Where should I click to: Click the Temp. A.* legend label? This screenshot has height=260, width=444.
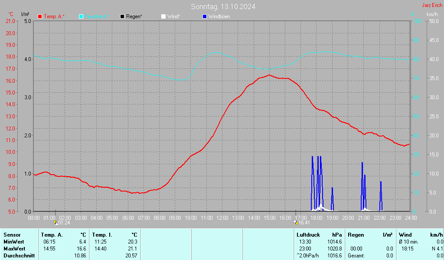coord(54,16)
